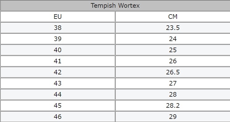The width and height of the screenshot is (230, 122).
Task: Click the 26 cm value
Action: pyautogui.click(x=173, y=61)
